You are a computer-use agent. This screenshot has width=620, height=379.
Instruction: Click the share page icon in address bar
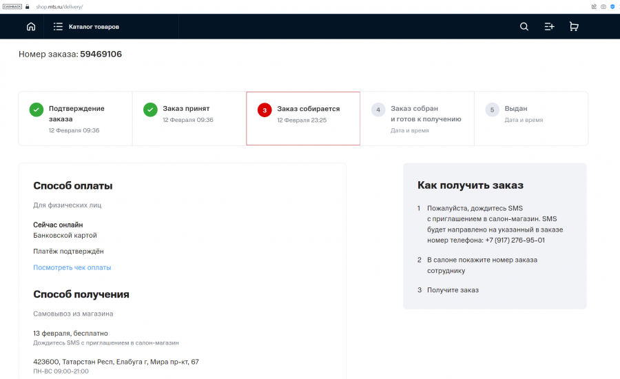click(594, 7)
